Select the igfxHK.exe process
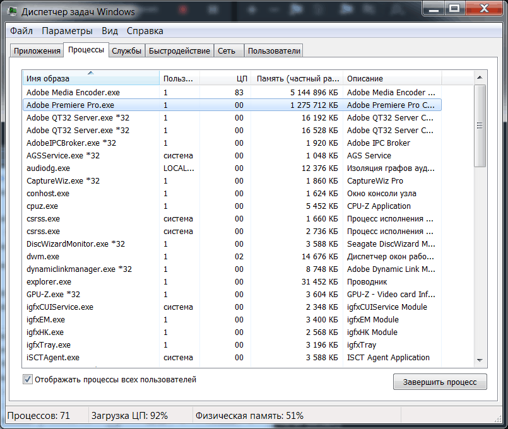The image size is (508, 429). click(232, 332)
